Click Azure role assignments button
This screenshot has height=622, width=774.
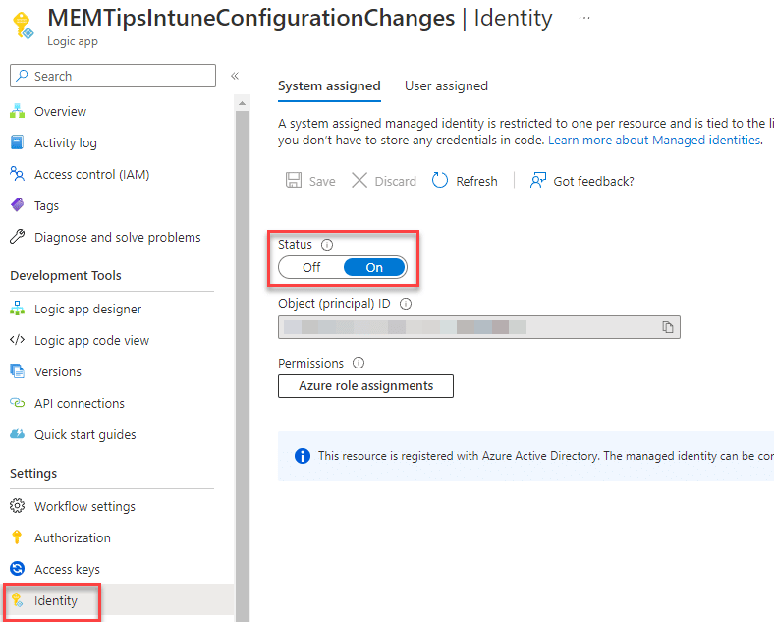coord(365,386)
